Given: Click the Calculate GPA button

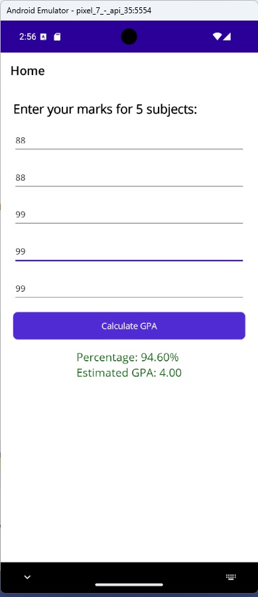Looking at the screenshot, I should pos(129,326).
